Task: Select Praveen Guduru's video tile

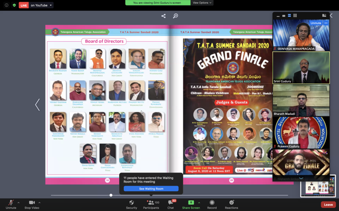Action: (301, 132)
